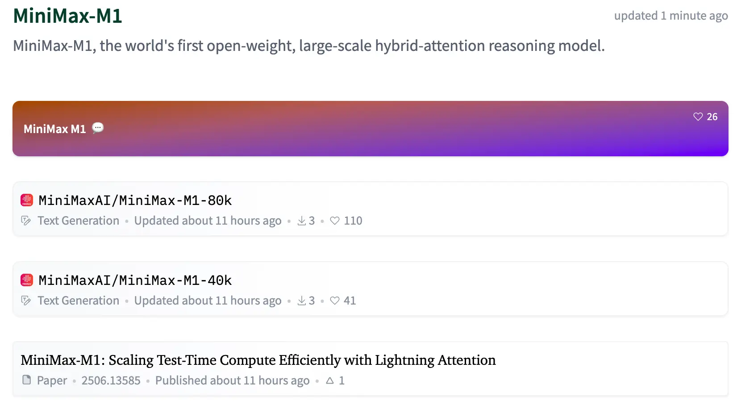Viewport: 741px width, 401px height.
Task: Click the MiniMaxAI avatar icon for MiniMax-M1-40k
Action: 27,280
